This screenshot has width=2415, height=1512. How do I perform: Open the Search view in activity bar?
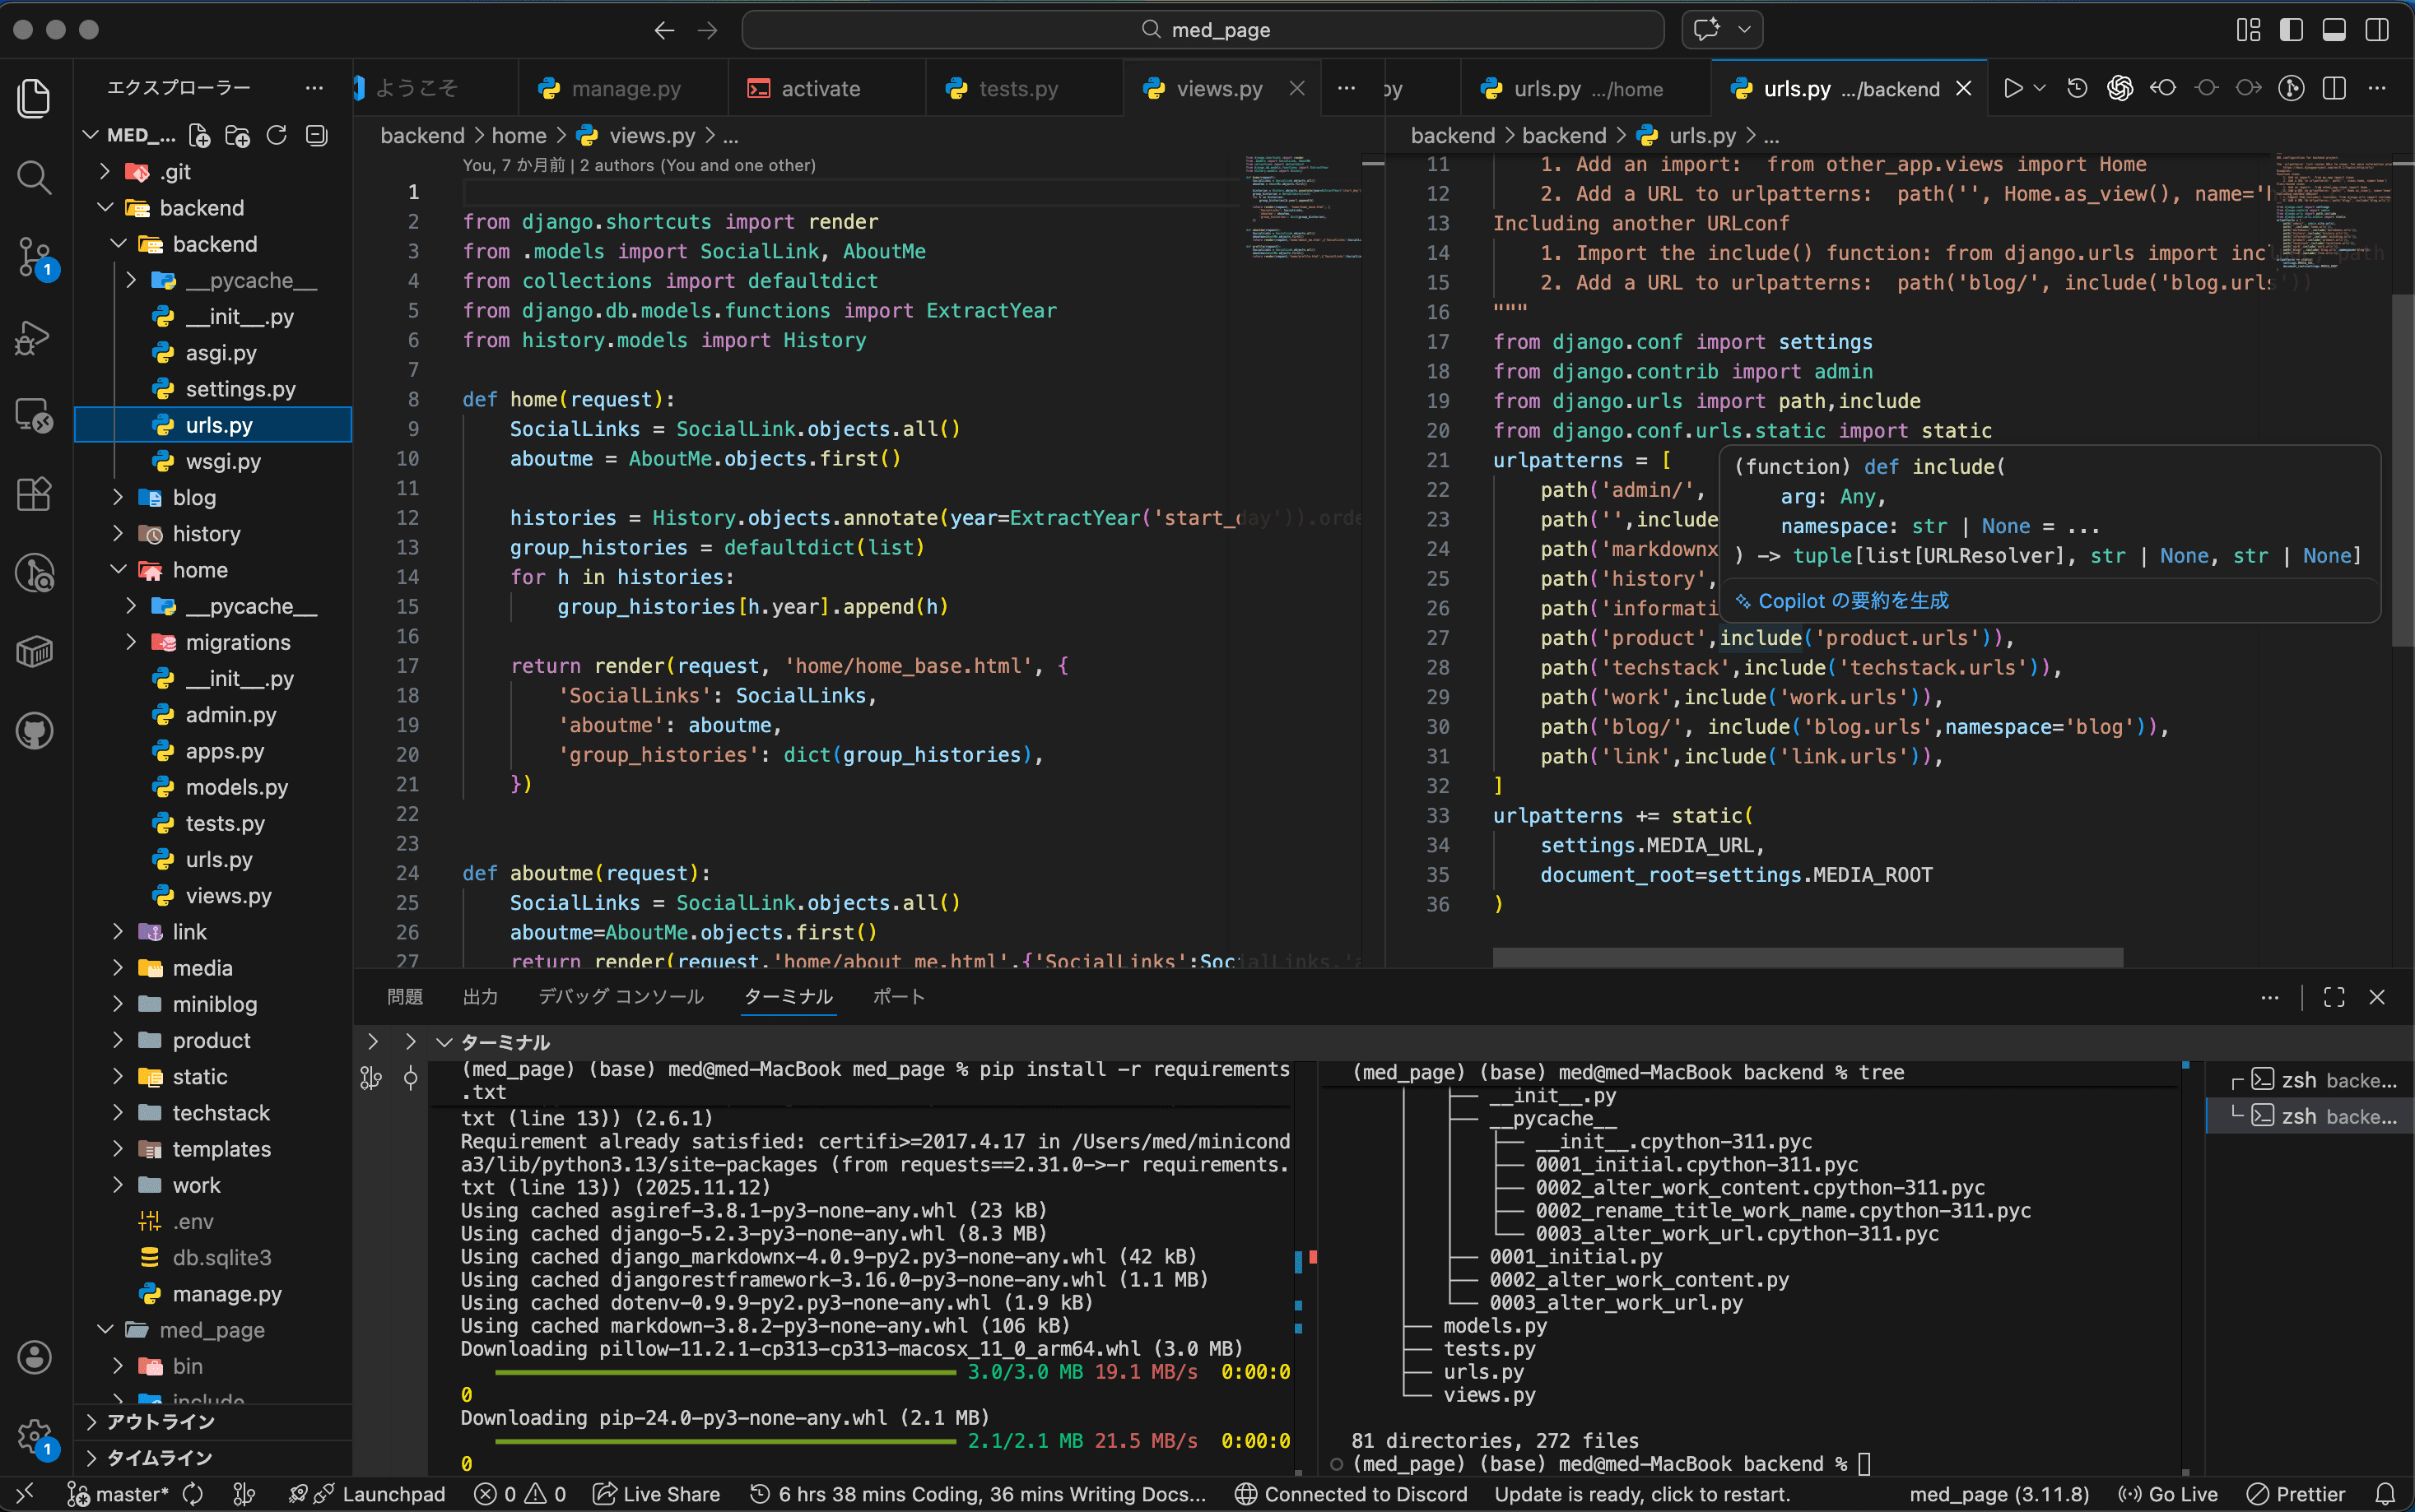point(34,178)
